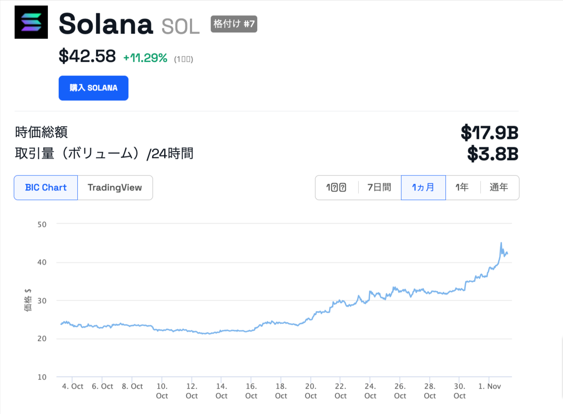Image resolution: width=563 pixels, height=414 pixels.
Task: Click the 14. Oct axis label
Action: (x=221, y=391)
